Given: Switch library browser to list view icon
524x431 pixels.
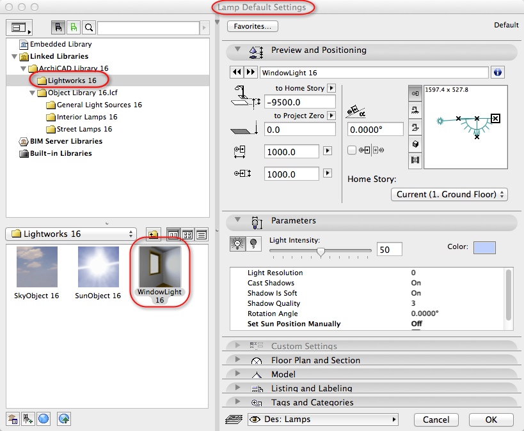Looking at the screenshot, I should click(201, 234).
